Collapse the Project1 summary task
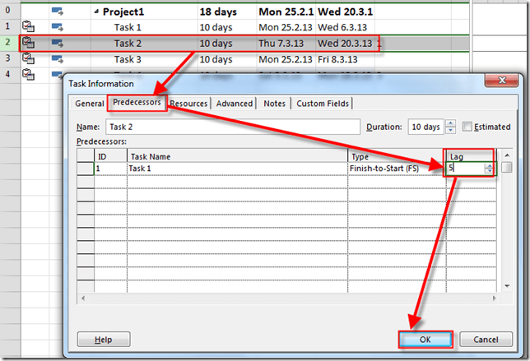The image size is (530, 361). (x=96, y=13)
